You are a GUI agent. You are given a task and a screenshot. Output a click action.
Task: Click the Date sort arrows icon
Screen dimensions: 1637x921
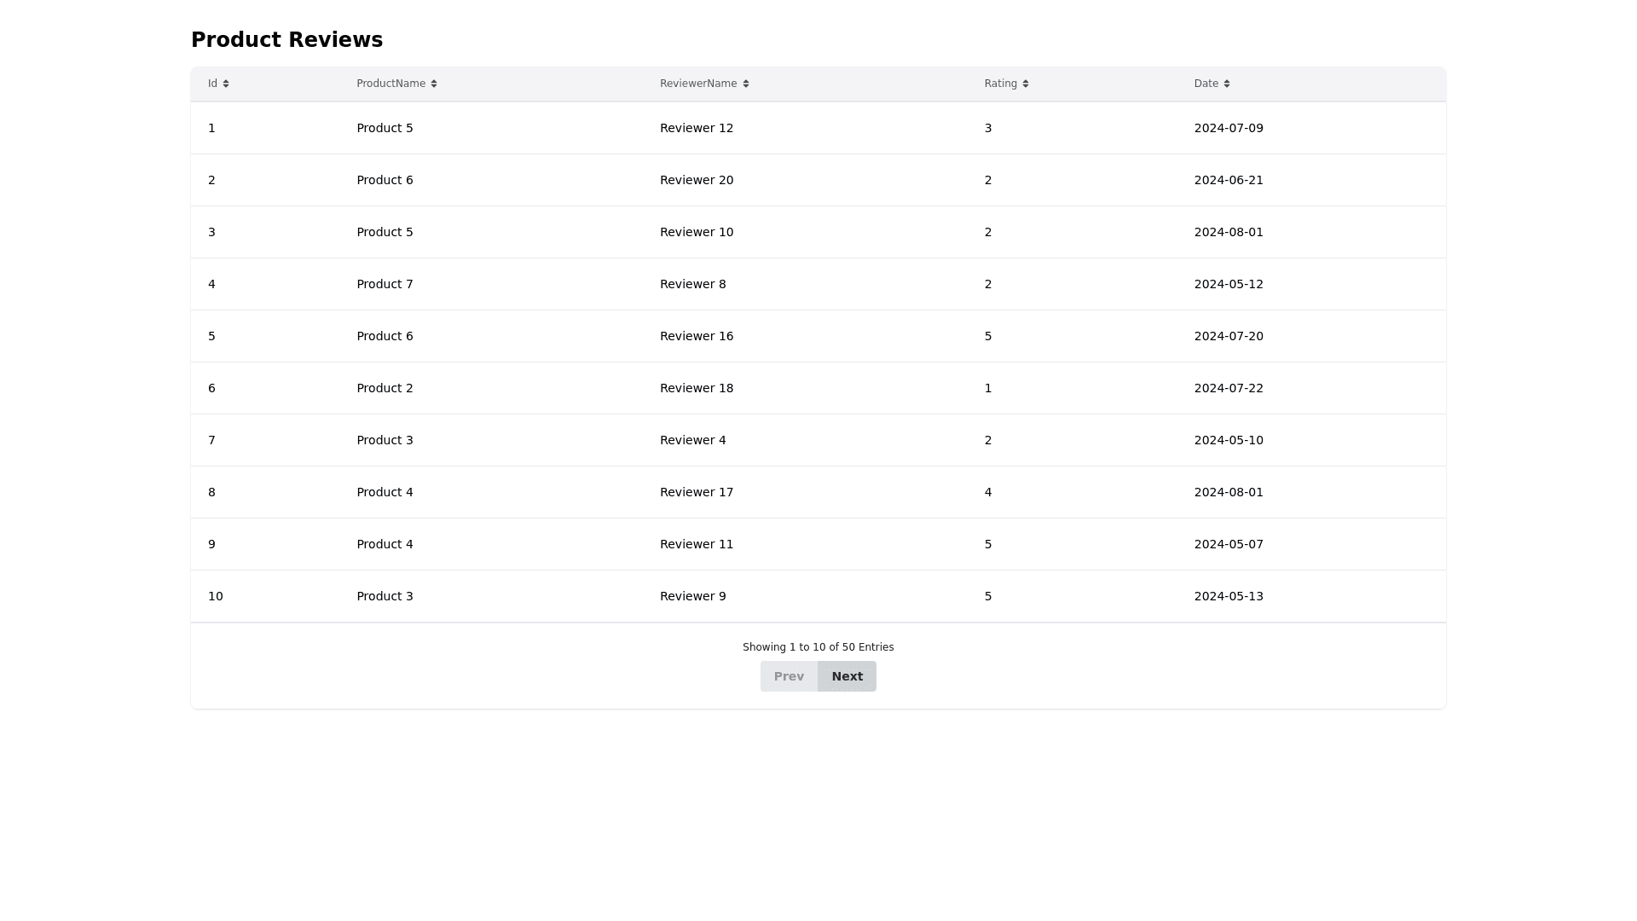tap(1227, 84)
